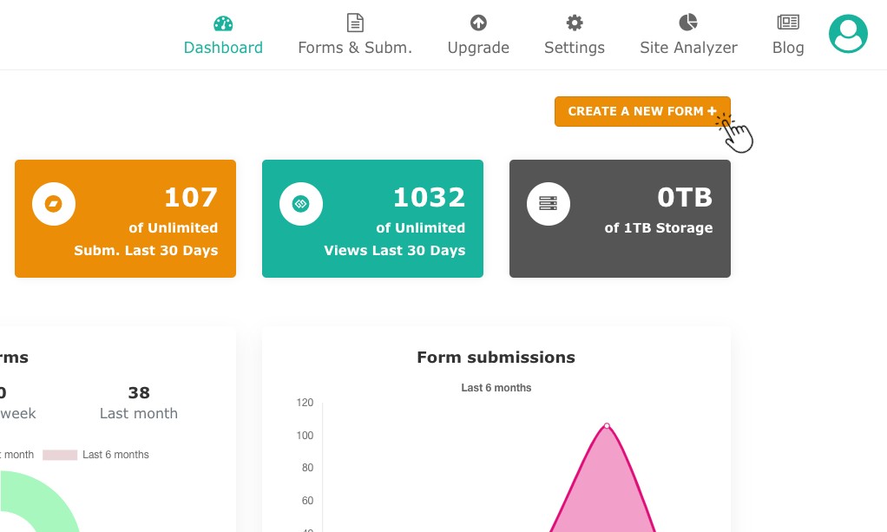Viewport: 887px width, 532px height.
Task: Click the peak data point on submissions chart
Action: click(607, 425)
